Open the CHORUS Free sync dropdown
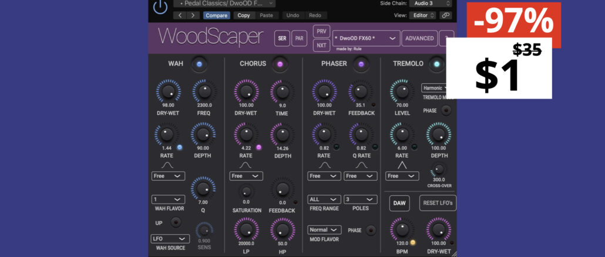The image size is (605, 257). (246, 176)
